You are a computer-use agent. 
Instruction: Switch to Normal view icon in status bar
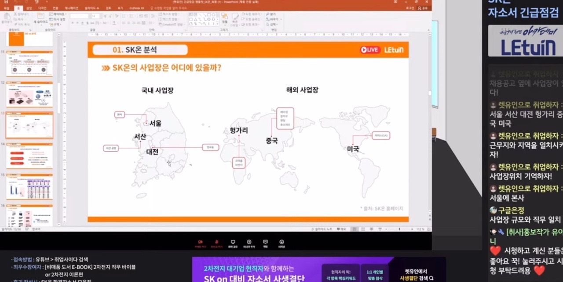pos(355,229)
